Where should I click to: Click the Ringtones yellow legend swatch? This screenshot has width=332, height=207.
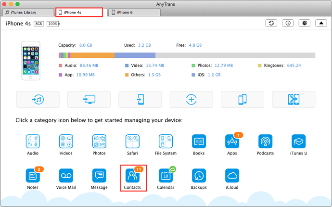(260, 65)
